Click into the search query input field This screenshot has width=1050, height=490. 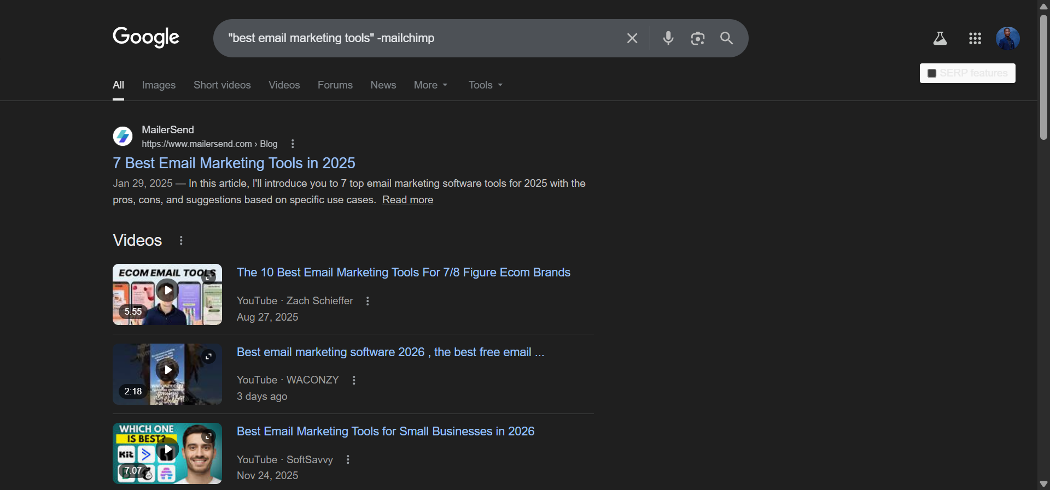pyautogui.click(x=421, y=38)
